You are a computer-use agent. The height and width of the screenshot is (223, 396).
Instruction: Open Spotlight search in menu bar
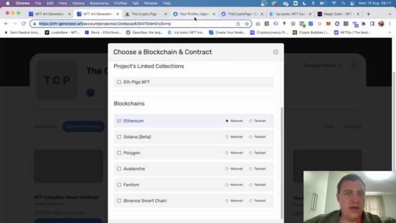tap(343, 3)
